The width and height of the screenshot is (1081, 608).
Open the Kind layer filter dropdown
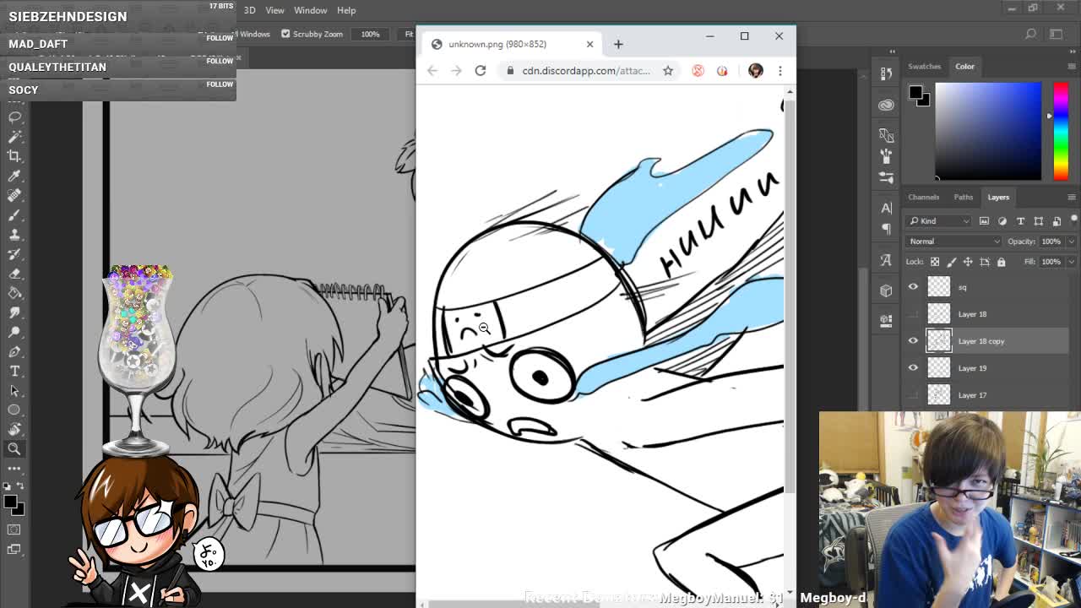(x=939, y=221)
